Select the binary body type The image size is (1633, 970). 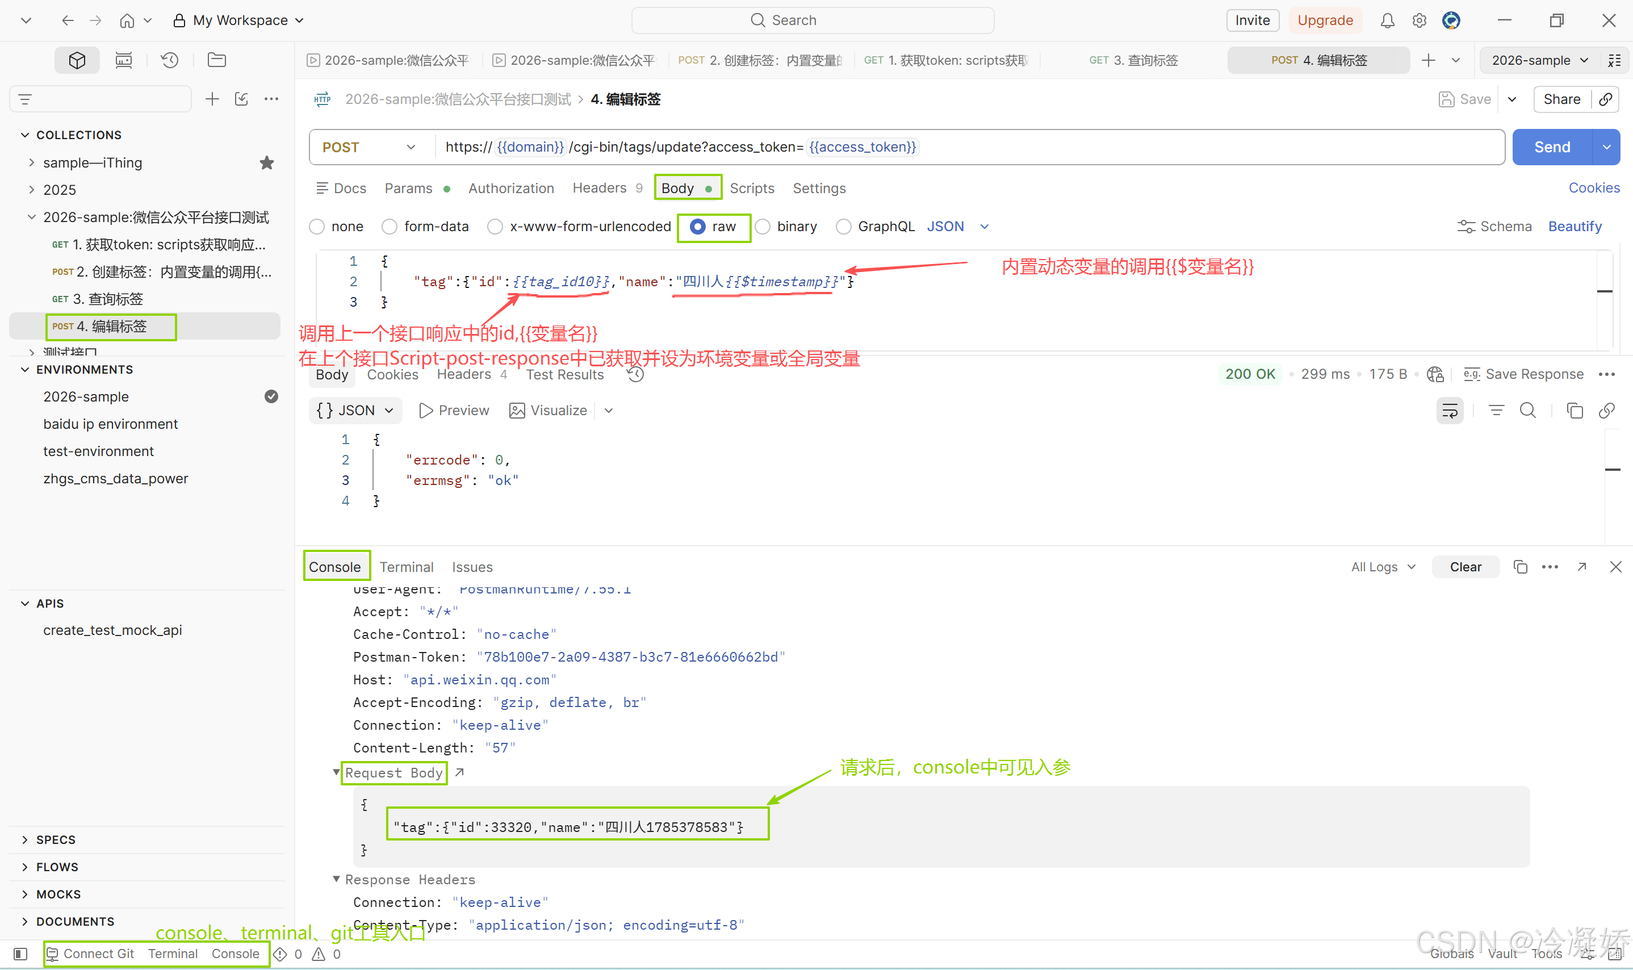pyautogui.click(x=763, y=227)
